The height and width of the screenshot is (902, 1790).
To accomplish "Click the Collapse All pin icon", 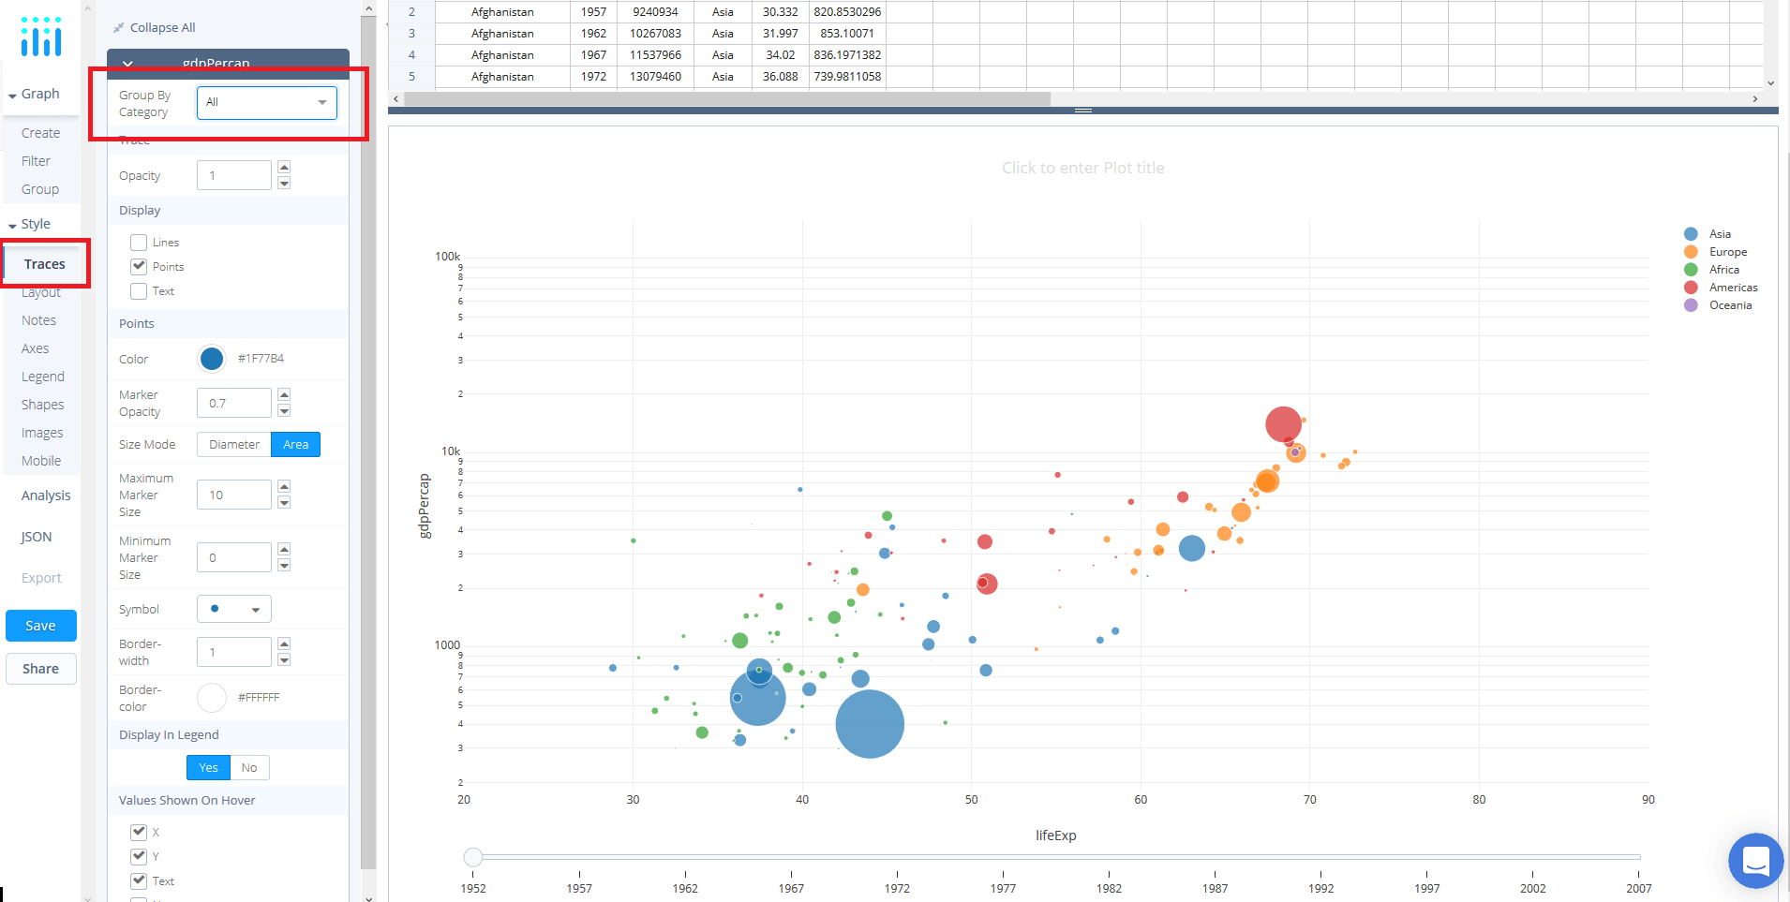I will [x=119, y=28].
